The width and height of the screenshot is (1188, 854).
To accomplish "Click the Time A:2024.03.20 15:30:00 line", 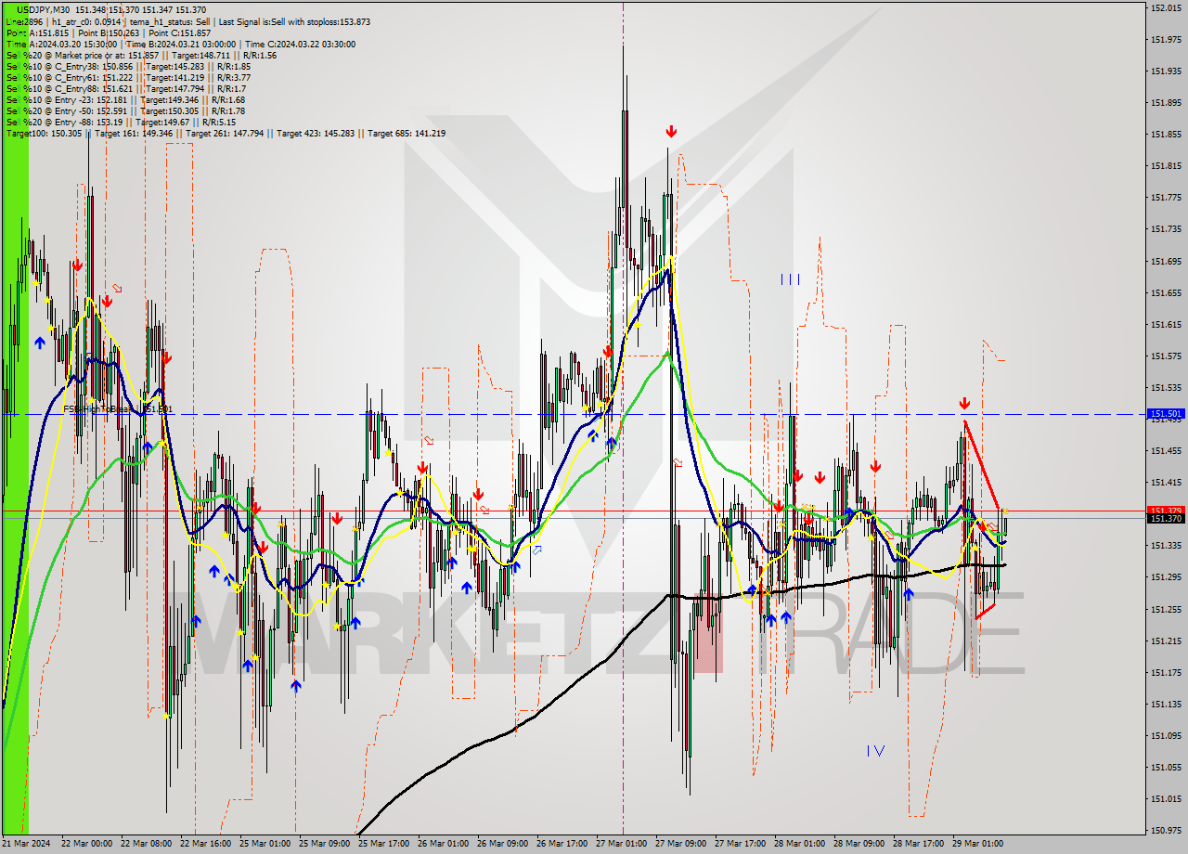I will (x=180, y=44).
